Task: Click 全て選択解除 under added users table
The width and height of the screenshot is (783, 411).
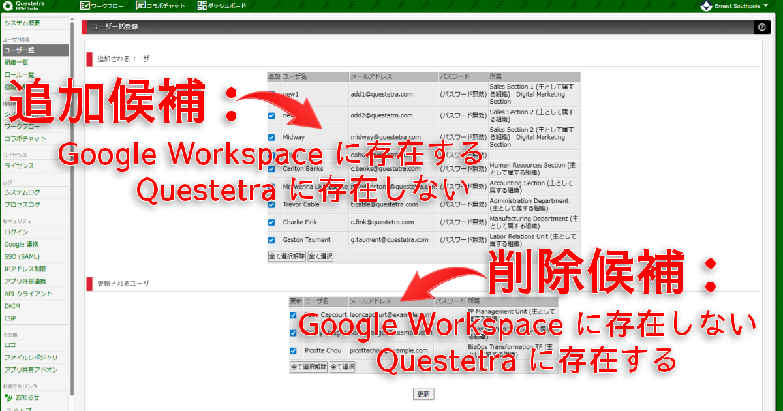Action: (287, 256)
